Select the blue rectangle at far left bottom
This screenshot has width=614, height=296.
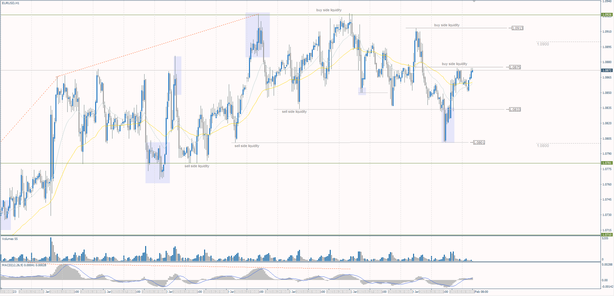point(5,215)
